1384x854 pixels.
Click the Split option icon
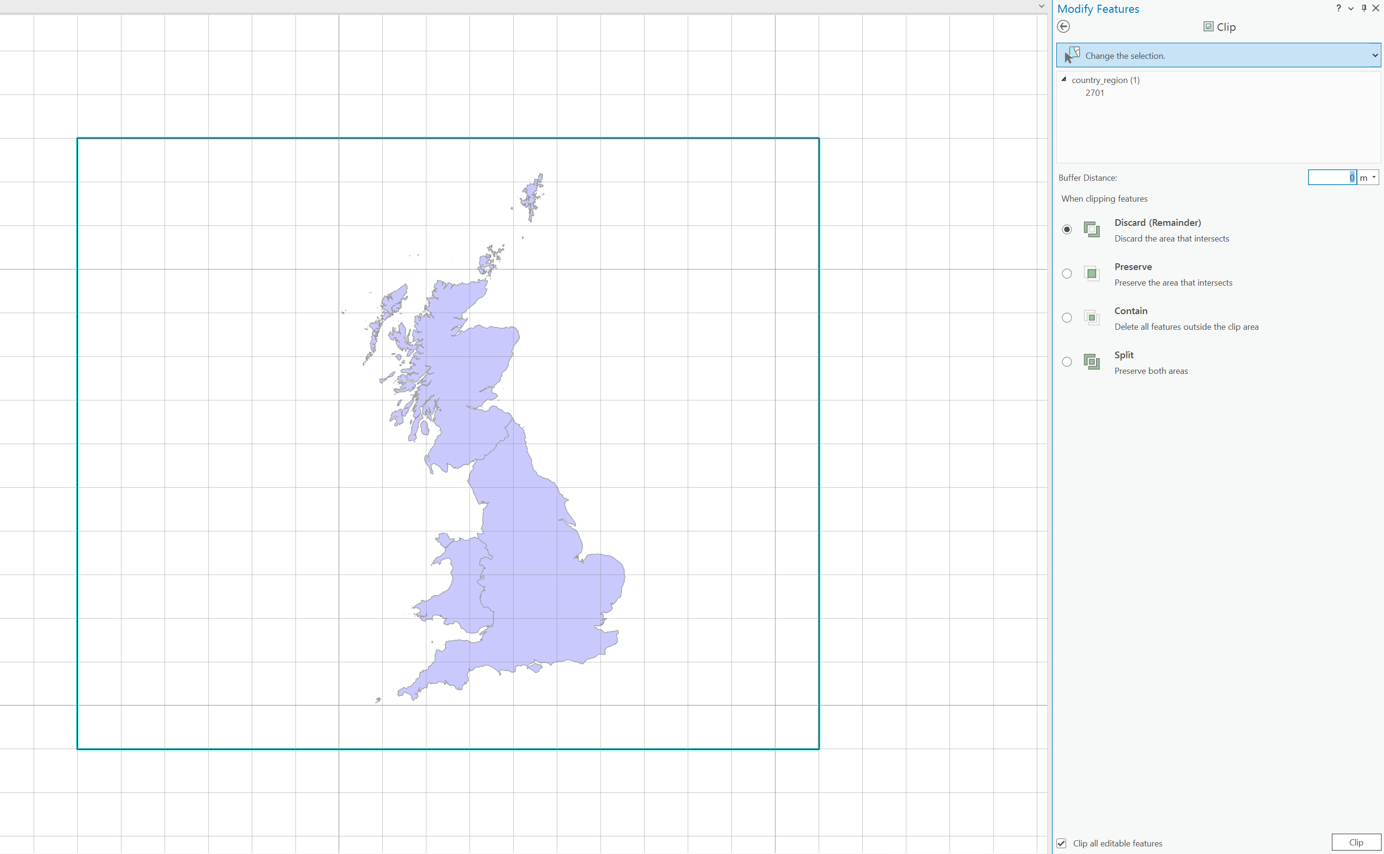tap(1091, 362)
